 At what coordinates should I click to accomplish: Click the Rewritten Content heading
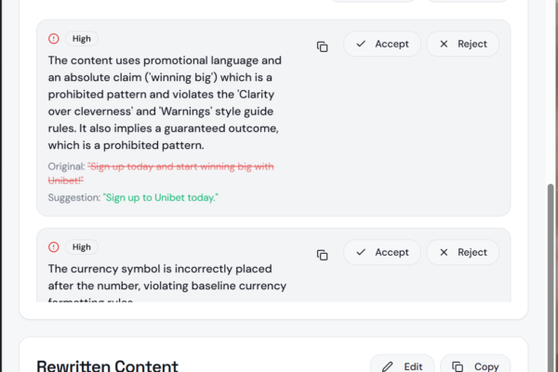[107, 366]
